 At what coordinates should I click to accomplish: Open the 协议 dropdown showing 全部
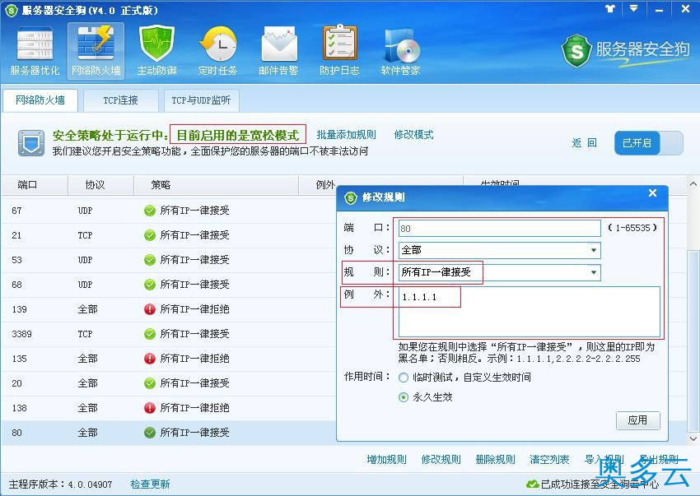click(500, 250)
